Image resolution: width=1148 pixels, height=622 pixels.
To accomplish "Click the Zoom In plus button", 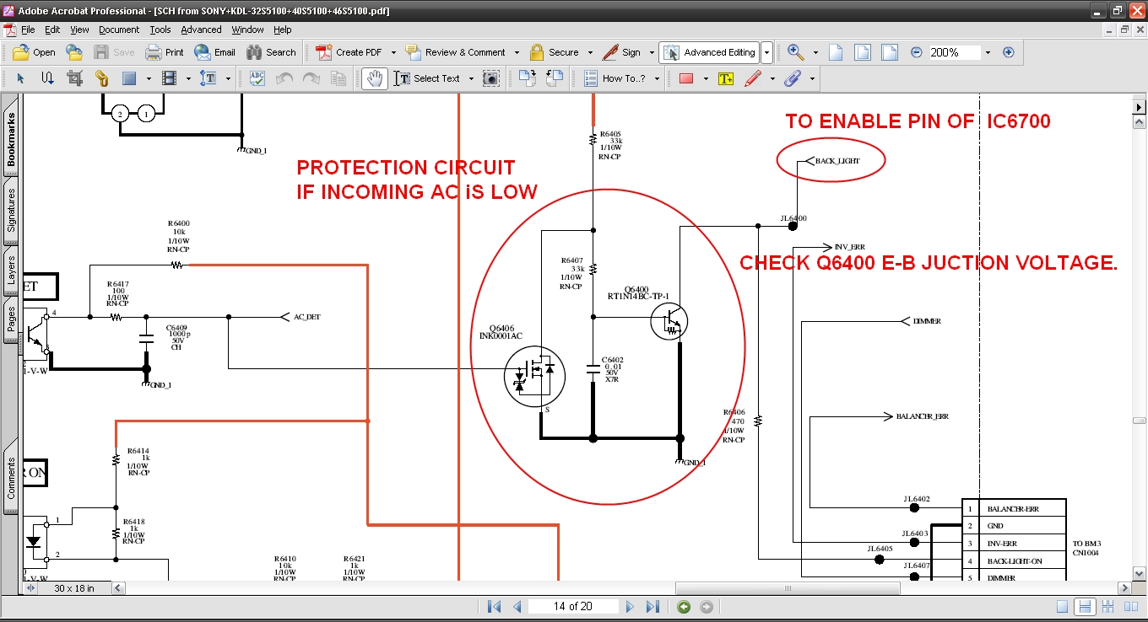I will tap(1008, 52).
